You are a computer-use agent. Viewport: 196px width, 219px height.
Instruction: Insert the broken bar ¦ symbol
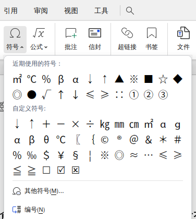tap(90, 156)
